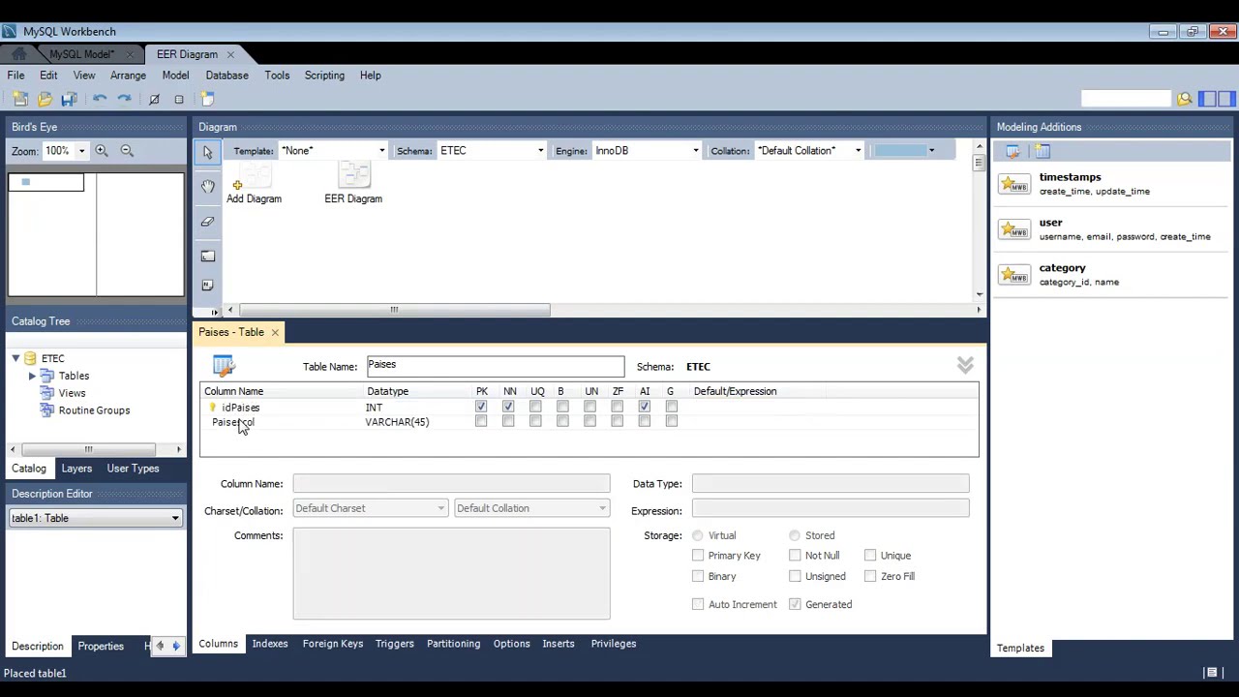Click the Undo arrow in toolbar
Image resolution: width=1239 pixels, height=697 pixels.
click(100, 99)
